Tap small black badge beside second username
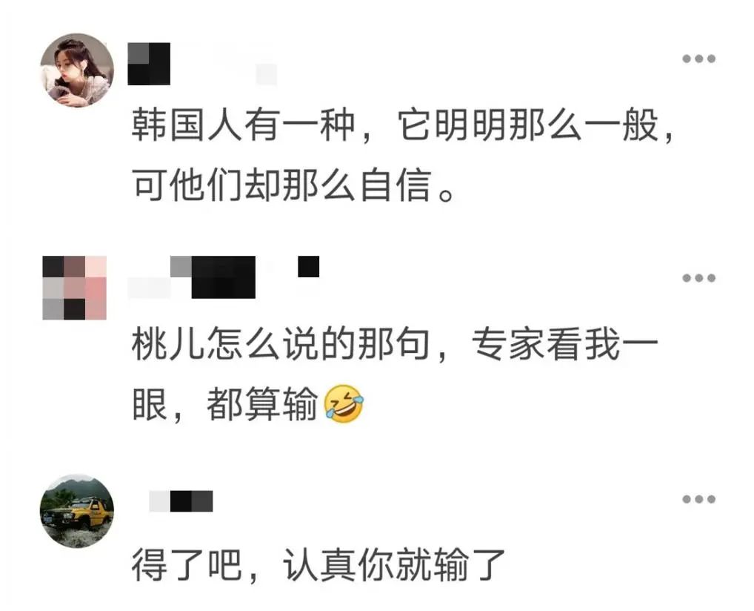Image resolution: width=754 pixels, height=611 pixels. click(x=309, y=267)
